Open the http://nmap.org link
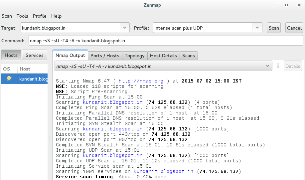305x180 pixels. (141, 81)
